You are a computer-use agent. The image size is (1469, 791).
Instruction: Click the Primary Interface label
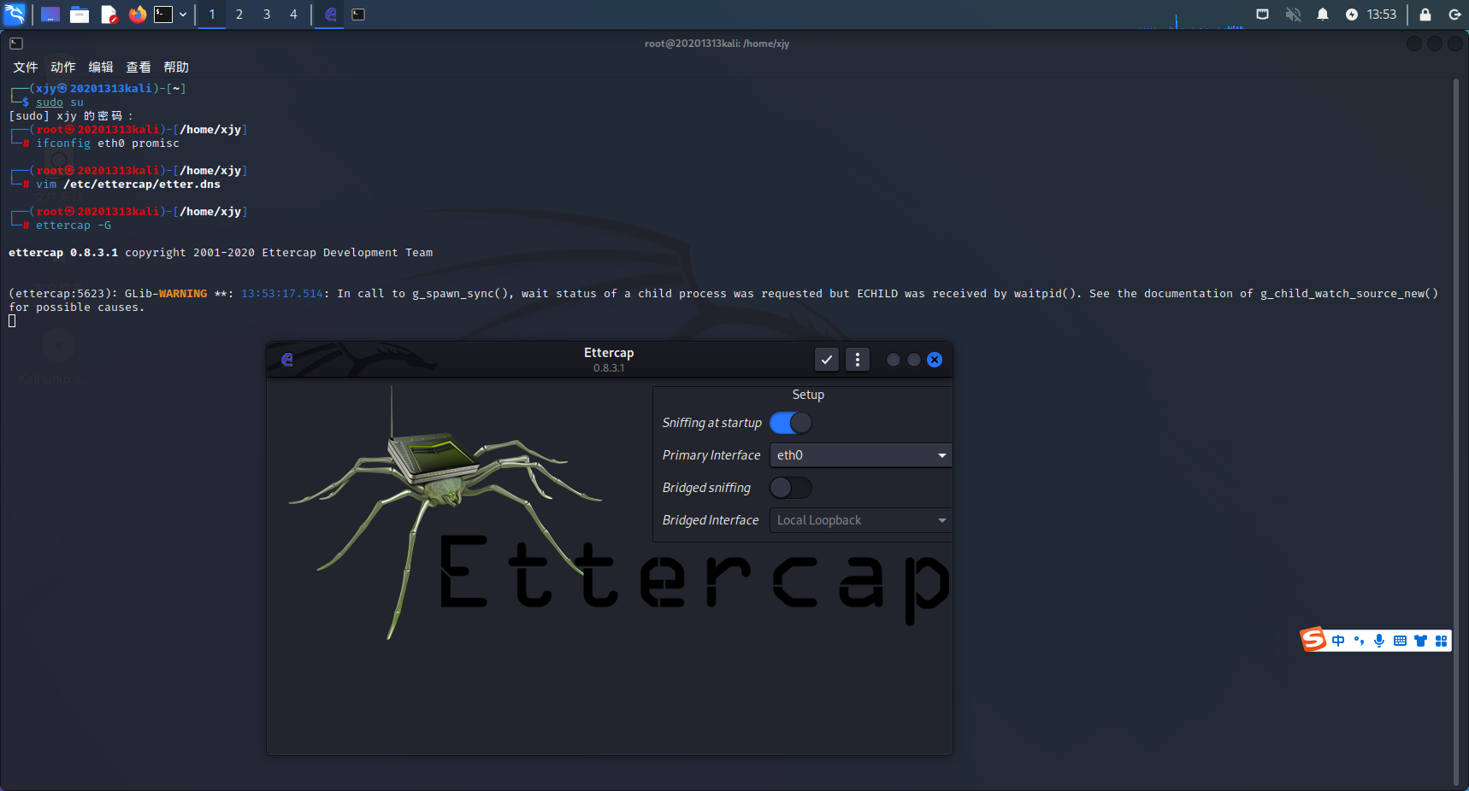[711, 455]
